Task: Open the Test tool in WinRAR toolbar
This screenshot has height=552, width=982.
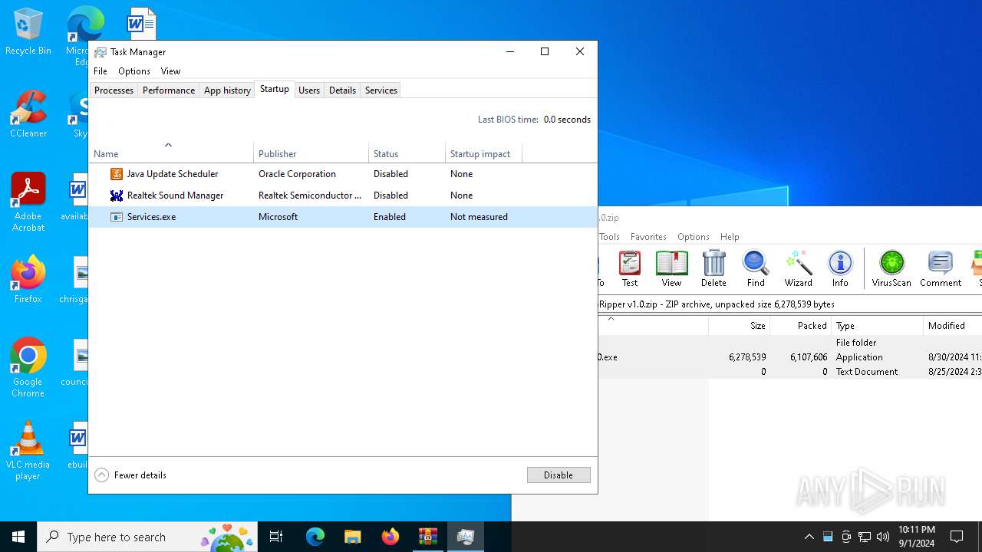Action: tap(629, 269)
